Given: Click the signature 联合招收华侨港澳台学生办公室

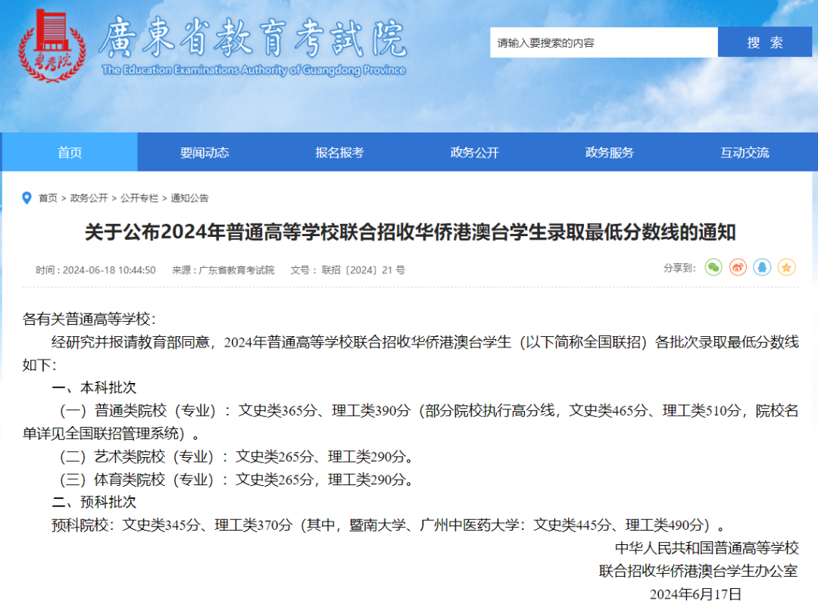Looking at the screenshot, I should click(698, 571).
